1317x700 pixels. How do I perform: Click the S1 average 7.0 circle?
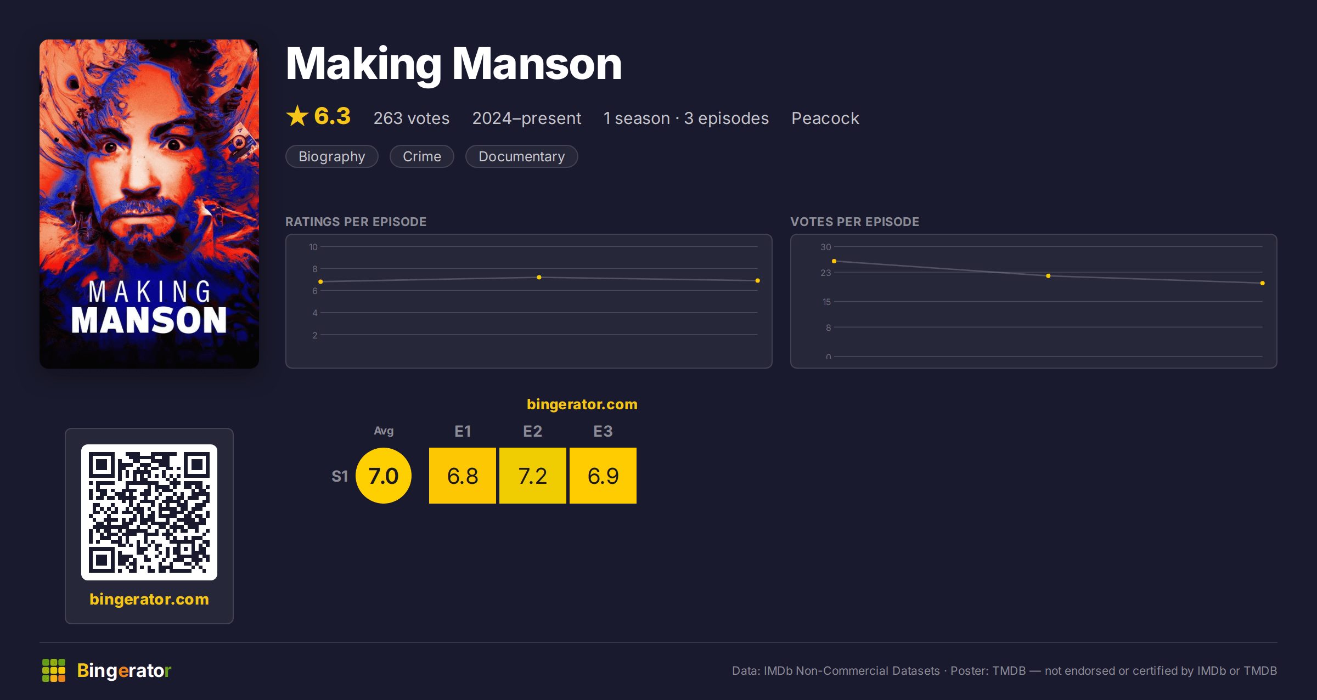pyautogui.click(x=384, y=476)
